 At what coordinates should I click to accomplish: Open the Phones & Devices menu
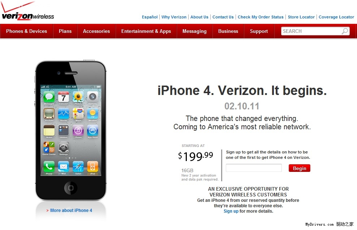(27, 31)
